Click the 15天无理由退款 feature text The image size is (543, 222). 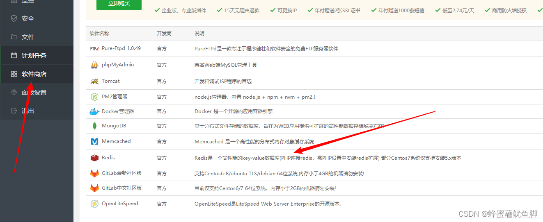pyautogui.click(x=242, y=11)
